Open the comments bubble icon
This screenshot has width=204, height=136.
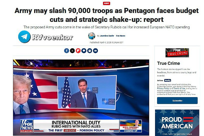(x=84, y=51)
